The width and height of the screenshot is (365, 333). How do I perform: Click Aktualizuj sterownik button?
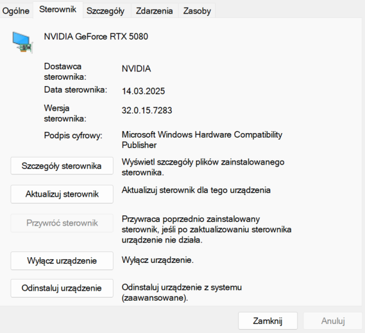[x=62, y=194]
